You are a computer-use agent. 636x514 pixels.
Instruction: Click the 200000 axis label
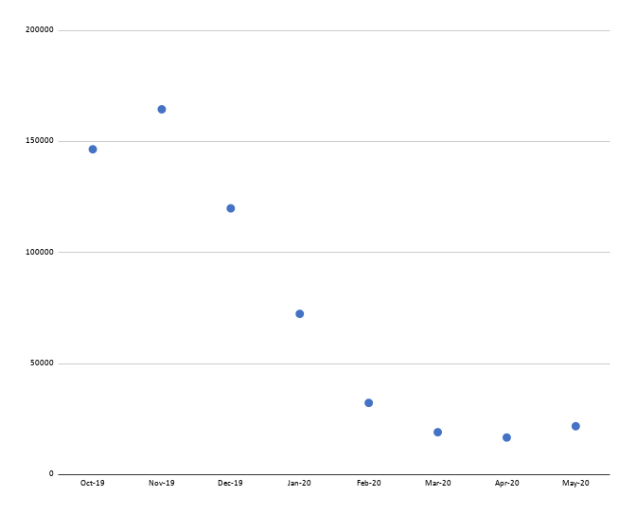pyautogui.click(x=40, y=29)
